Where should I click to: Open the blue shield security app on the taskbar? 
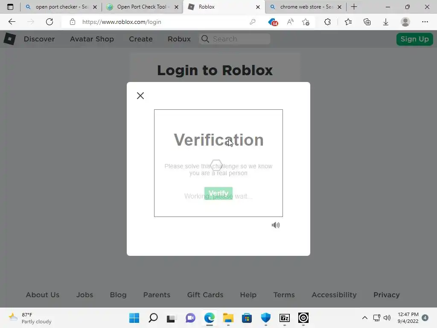[x=265, y=318]
